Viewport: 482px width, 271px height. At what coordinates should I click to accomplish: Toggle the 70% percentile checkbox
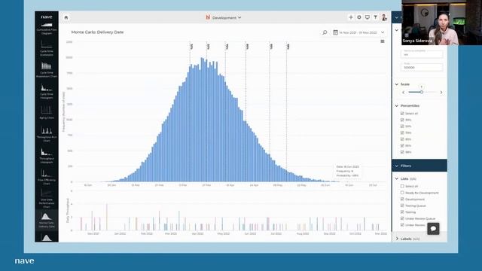pyautogui.click(x=402, y=132)
